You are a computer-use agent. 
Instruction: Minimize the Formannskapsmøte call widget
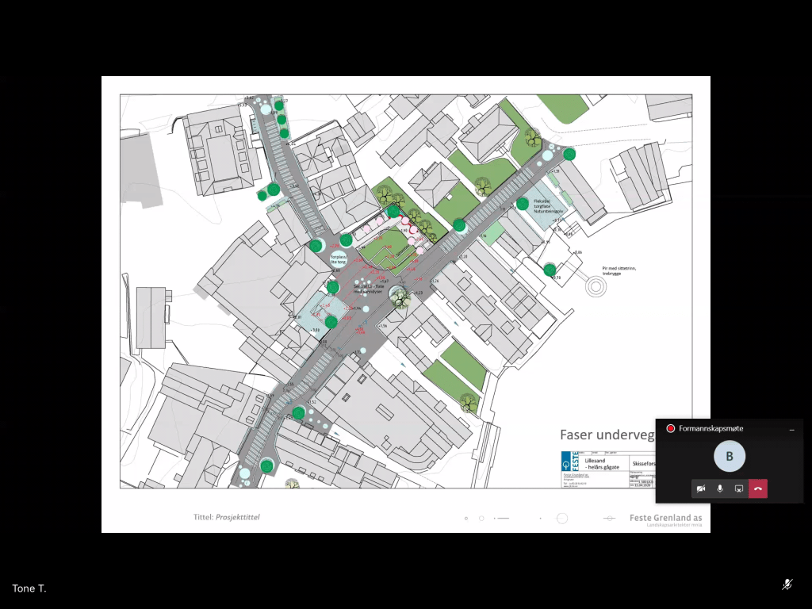[791, 429]
